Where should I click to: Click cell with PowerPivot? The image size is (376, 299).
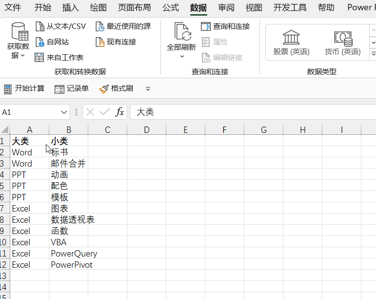pyautogui.click(x=69, y=265)
